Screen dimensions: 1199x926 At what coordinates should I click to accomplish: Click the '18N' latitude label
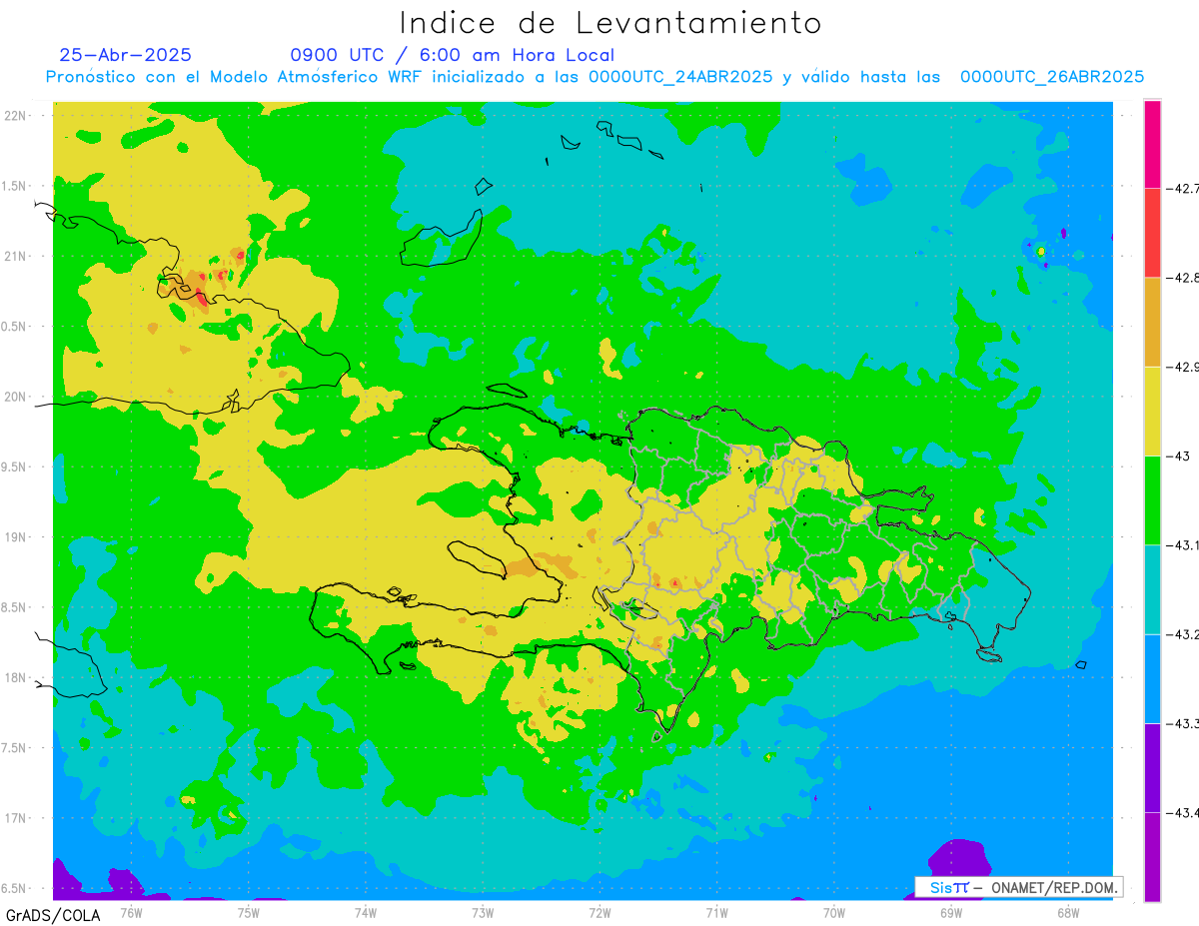(x=16, y=677)
